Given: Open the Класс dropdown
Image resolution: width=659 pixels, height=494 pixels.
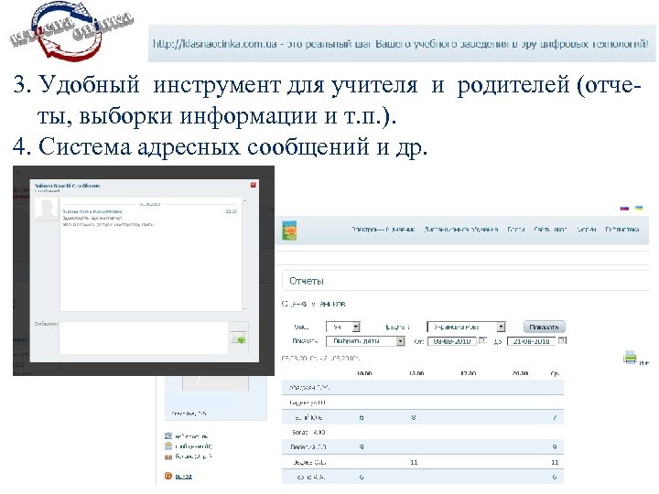Looking at the screenshot, I should pos(343,327).
